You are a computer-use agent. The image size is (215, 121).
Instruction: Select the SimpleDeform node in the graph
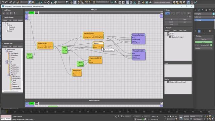tap(93, 36)
